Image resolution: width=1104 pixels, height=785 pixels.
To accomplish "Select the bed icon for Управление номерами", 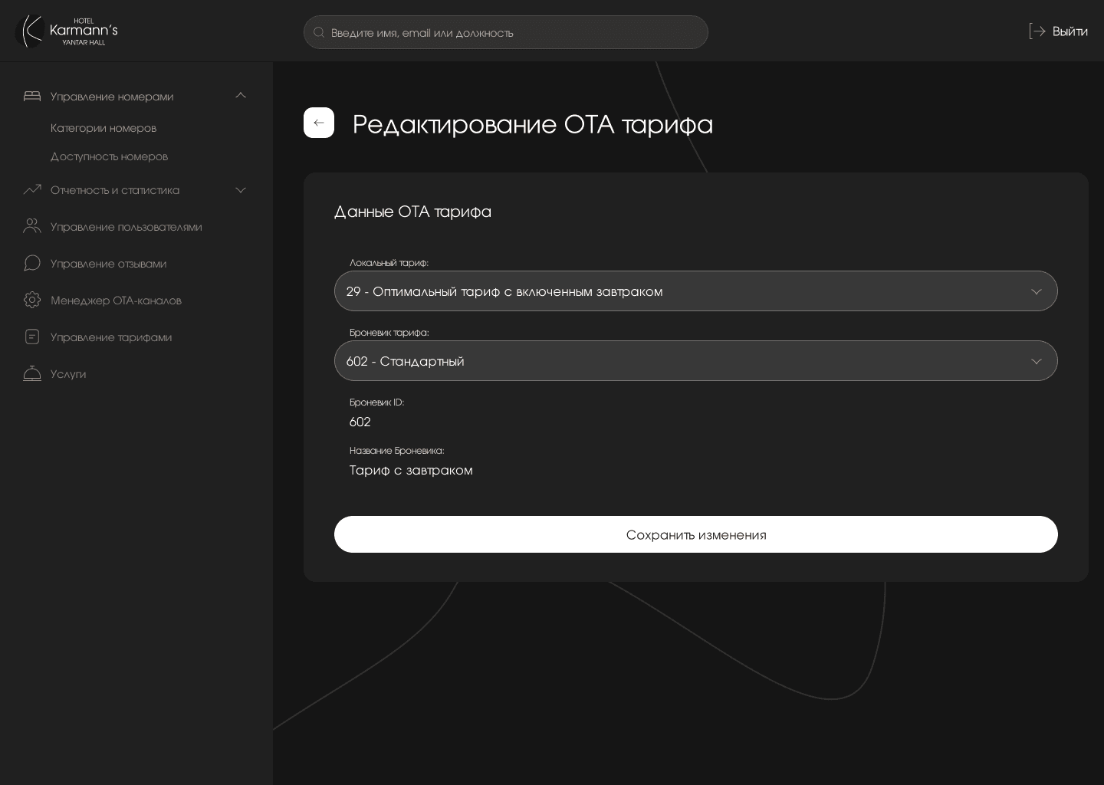I will point(32,97).
